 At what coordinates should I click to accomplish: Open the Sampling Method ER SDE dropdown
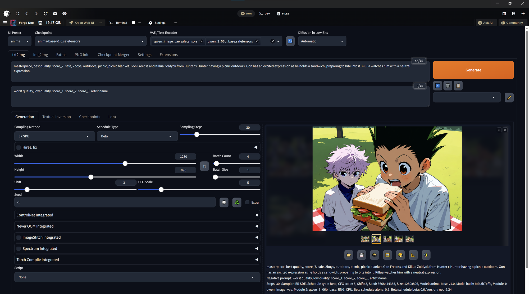[x=54, y=136]
